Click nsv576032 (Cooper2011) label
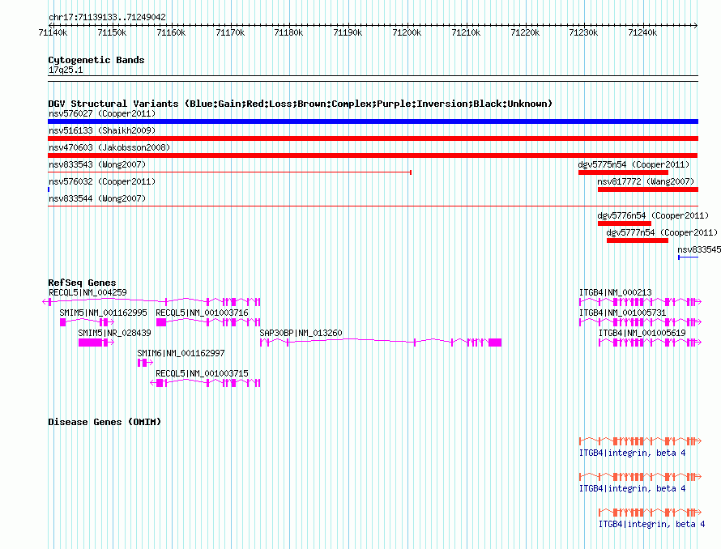 (102, 181)
